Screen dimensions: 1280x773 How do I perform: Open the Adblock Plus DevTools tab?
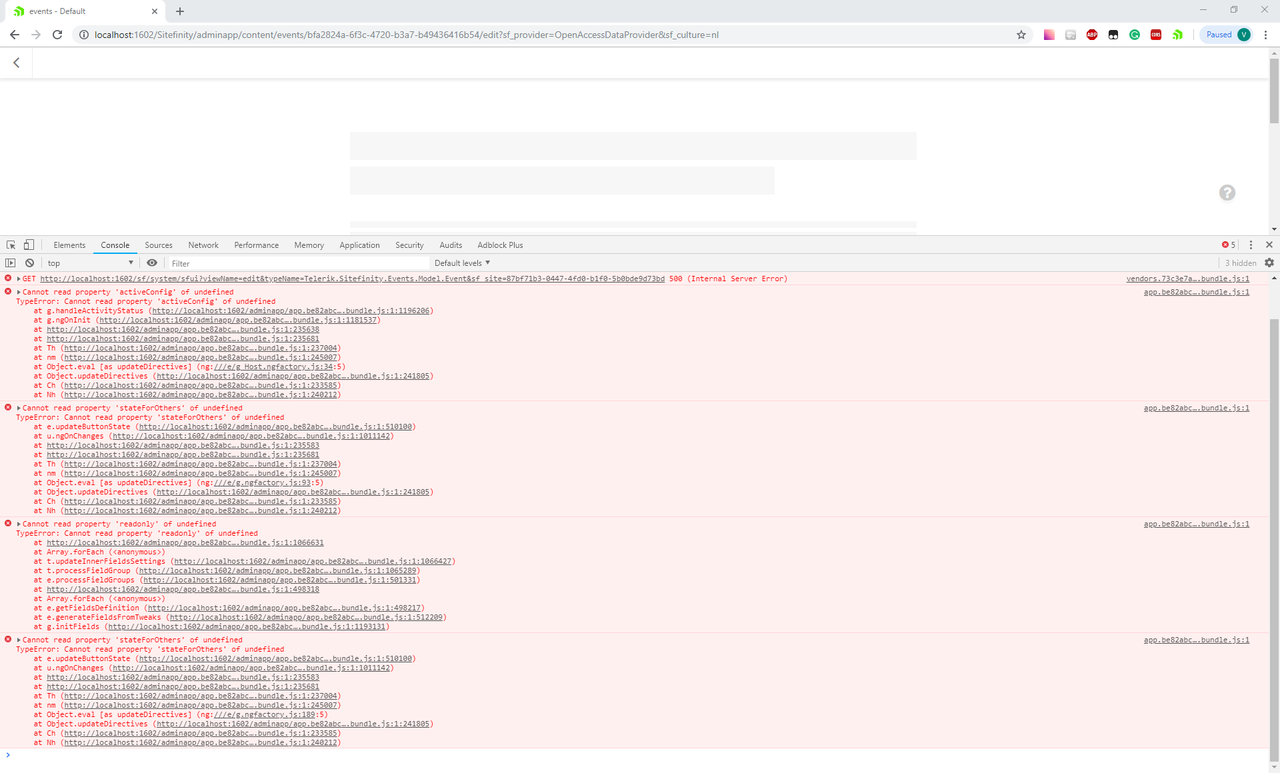(x=500, y=245)
